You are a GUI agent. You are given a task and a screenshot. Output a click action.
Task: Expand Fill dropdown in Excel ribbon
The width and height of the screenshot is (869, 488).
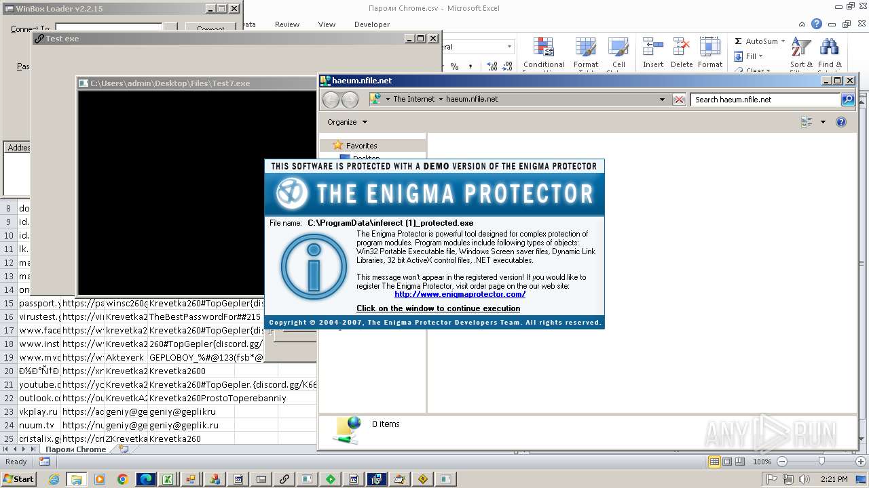point(760,56)
